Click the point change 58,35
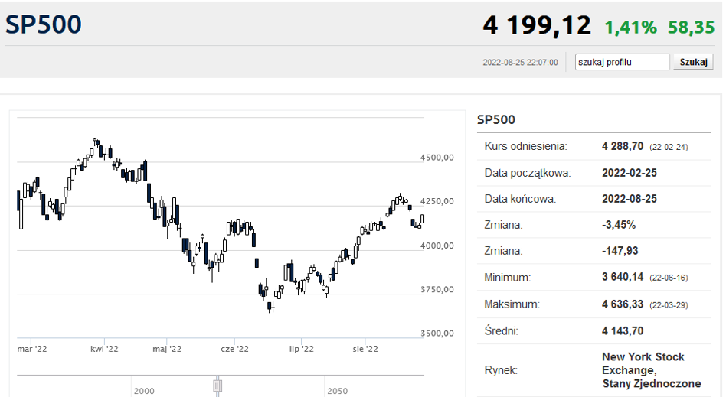Image resolution: width=726 pixels, height=397 pixels. click(x=692, y=28)
